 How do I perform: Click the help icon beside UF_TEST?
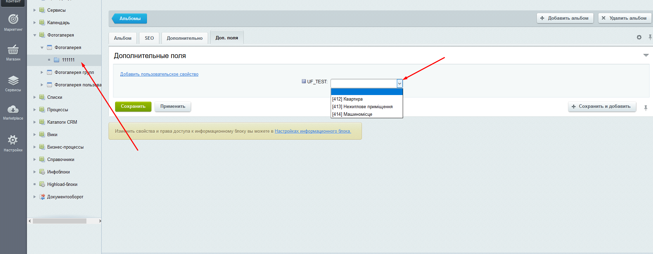(304, 82)
